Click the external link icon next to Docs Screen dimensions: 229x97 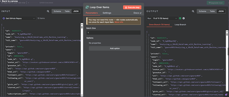(141, 13)
